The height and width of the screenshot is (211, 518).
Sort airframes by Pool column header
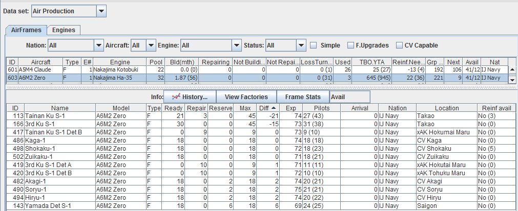point(156,62)
